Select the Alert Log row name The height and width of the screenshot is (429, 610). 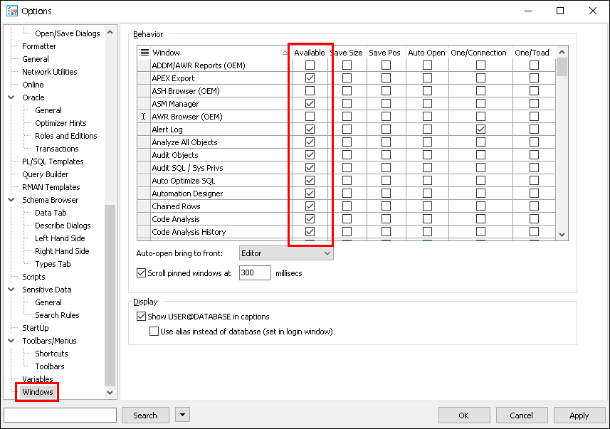pos(167,129)
